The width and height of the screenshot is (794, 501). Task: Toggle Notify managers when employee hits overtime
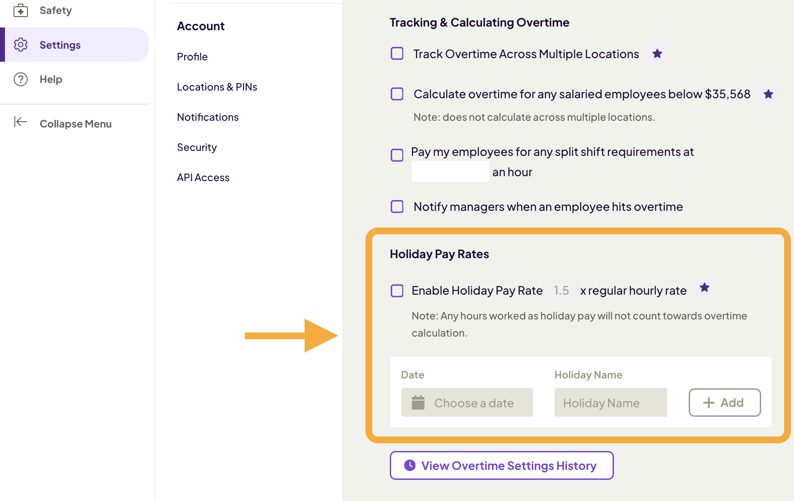tap(397, 207)
